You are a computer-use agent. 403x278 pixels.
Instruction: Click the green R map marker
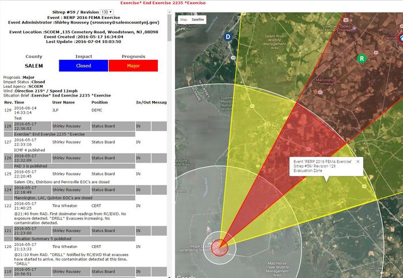[x=362, y=59]
